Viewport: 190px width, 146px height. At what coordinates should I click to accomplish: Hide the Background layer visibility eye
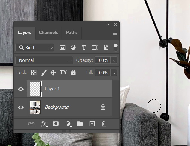(x=21, y=107)
